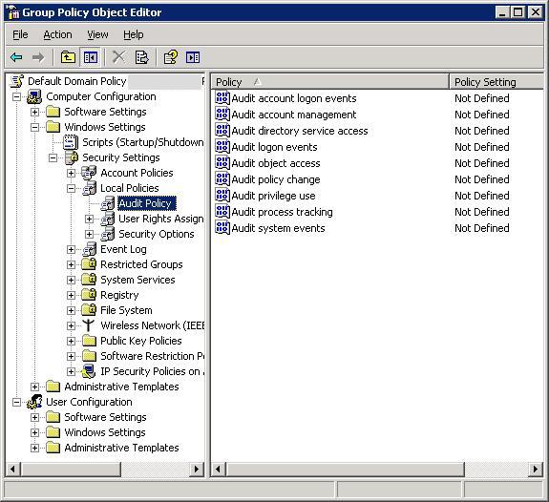This screenshot has width=549, height=502.
Task: Click policy list scroll right arrow
Action: coord(536,470)
